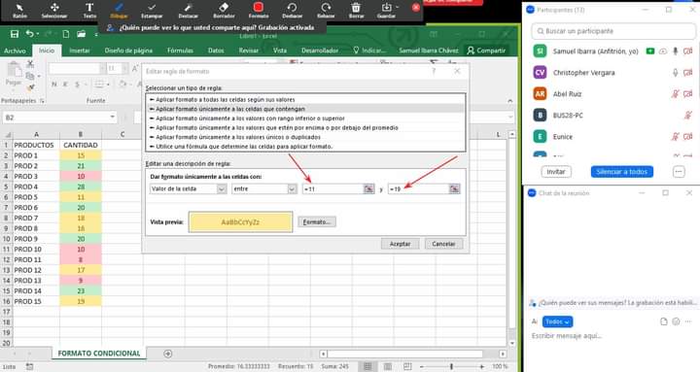Open more options button in Participantes panel
Image resolution: width=700 pixels, height=372 pixels.
(x=679, y=172)
